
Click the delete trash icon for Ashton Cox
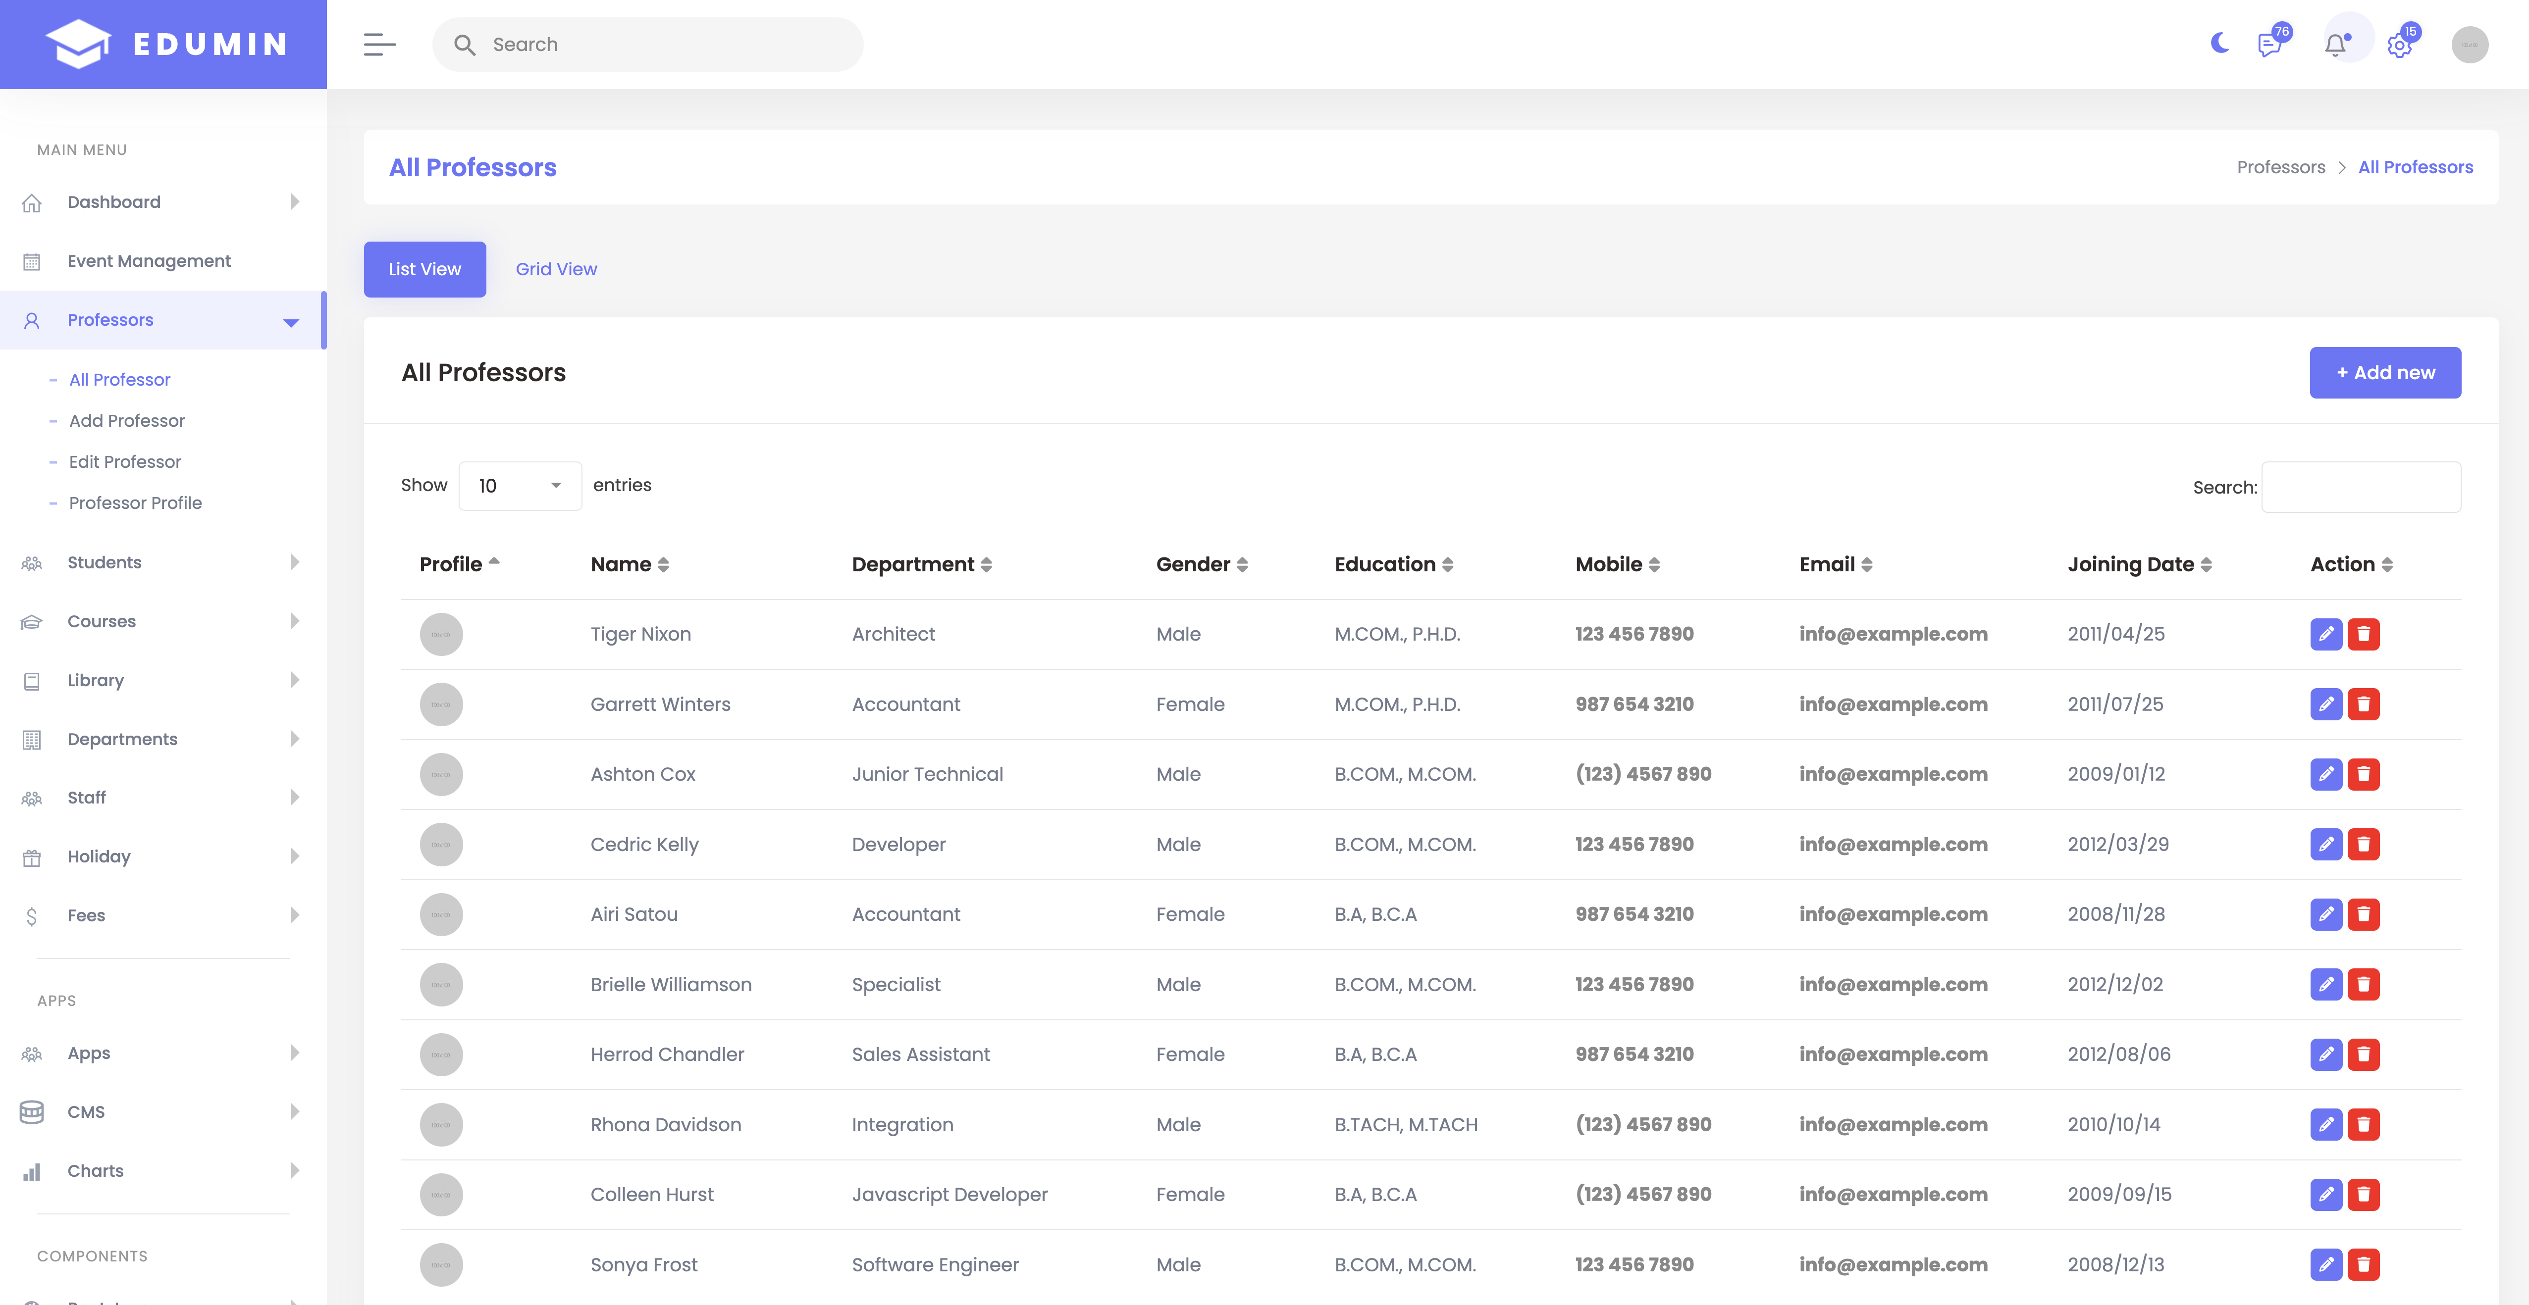(2363, 774)
